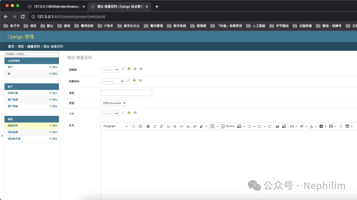The image size is (357, 200).
Task: View the selected 父级 using the eye icon
Action: click(x=135, y=113)
